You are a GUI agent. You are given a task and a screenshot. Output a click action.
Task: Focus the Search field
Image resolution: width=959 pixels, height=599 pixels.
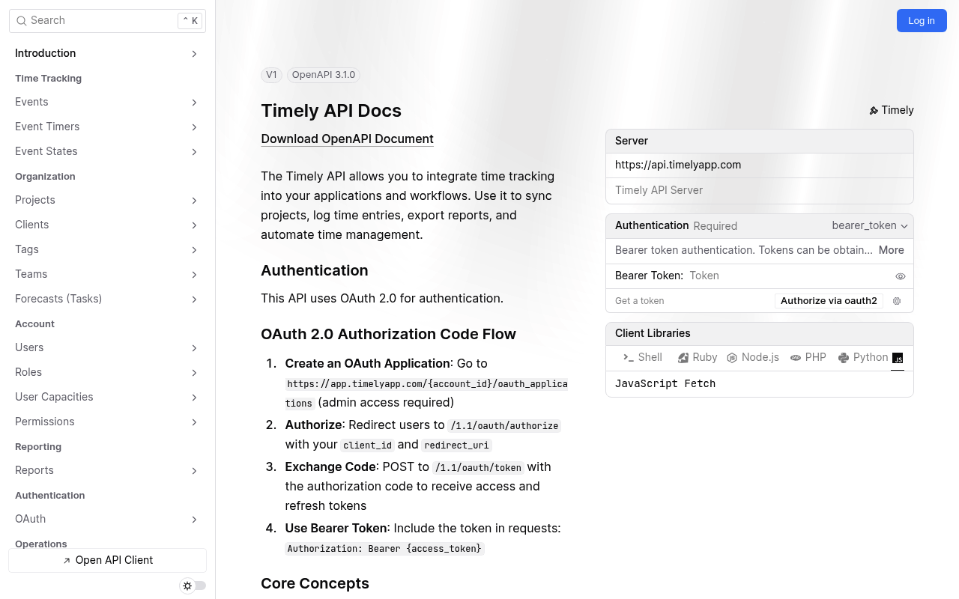tap(107, 21)
